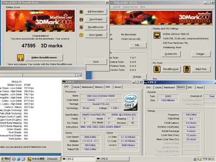Click the System Info button
The height and width of the screenshot is (162, 216).
(171, 54)
